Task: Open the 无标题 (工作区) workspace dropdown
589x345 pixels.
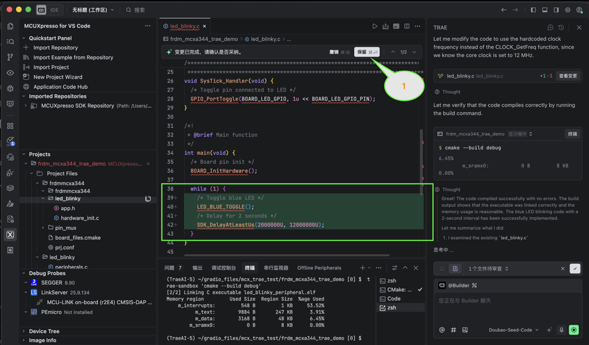Action: (x=93, y=9)
